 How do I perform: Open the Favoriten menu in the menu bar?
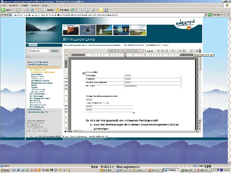tap(35, 5)
